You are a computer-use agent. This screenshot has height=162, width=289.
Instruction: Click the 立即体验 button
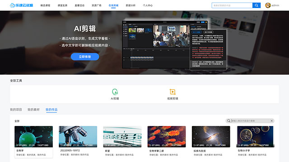[85, 57]
